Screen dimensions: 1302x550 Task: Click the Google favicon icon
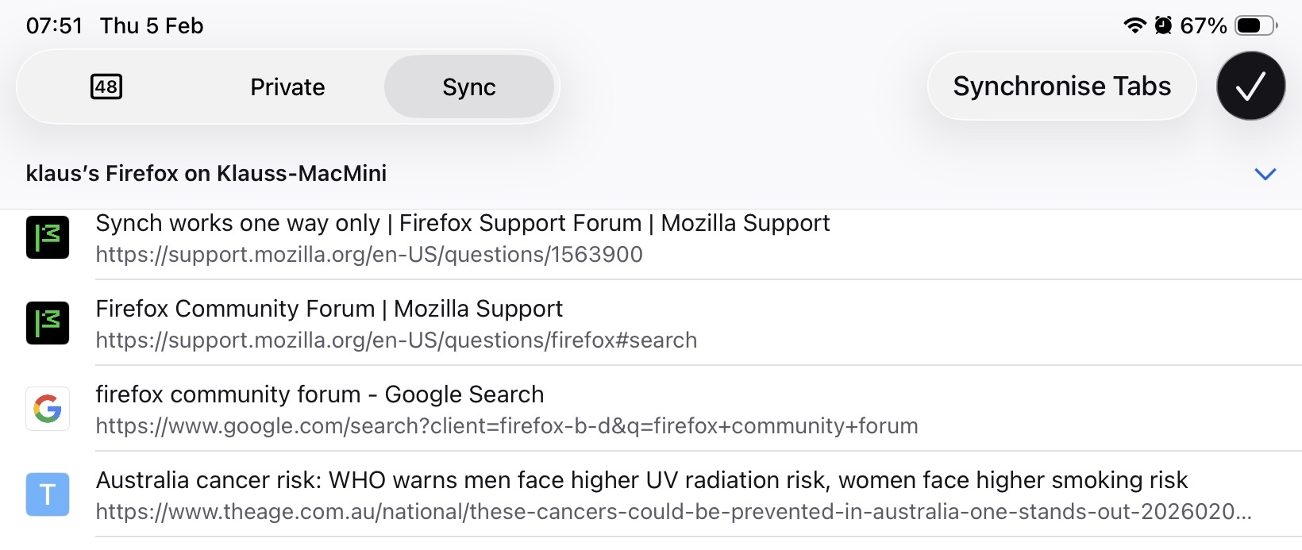(x=48, y=409)
